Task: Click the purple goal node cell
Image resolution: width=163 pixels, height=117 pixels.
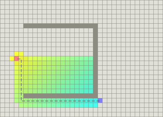Action: coord(100,101)
